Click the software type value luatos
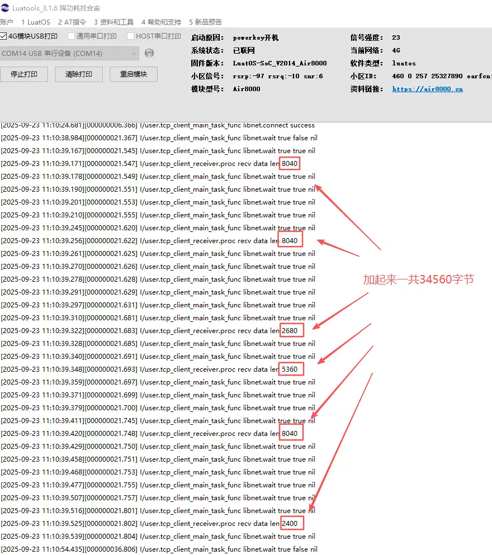Image resolution: width=492 pixels, height=555 pixels. pyautogui.click(x=404, y=63)
